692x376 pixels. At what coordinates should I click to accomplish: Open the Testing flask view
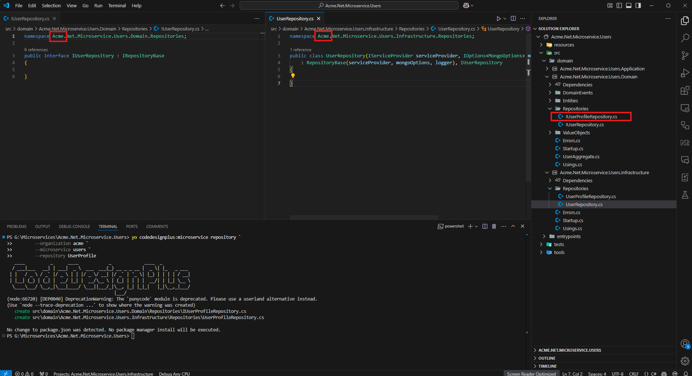(x=685, y=195)
